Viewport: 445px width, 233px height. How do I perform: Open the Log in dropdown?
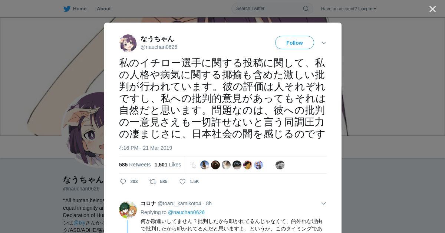[367, 9]
